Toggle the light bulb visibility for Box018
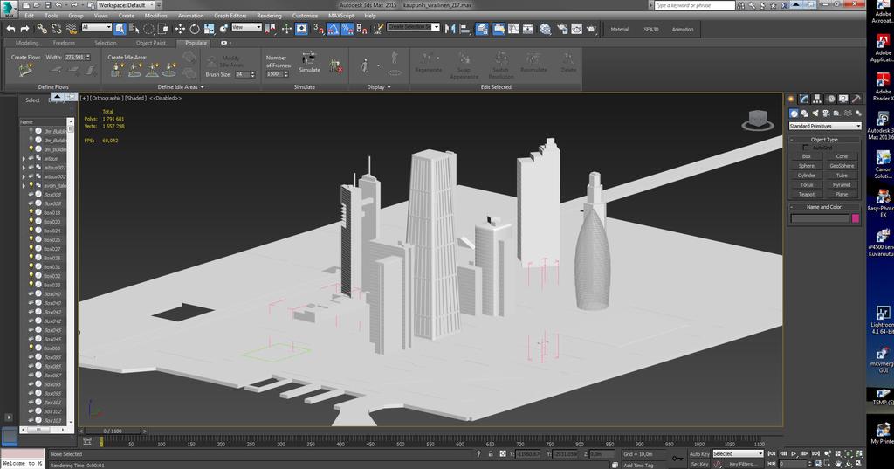 (x=31, y=212)
